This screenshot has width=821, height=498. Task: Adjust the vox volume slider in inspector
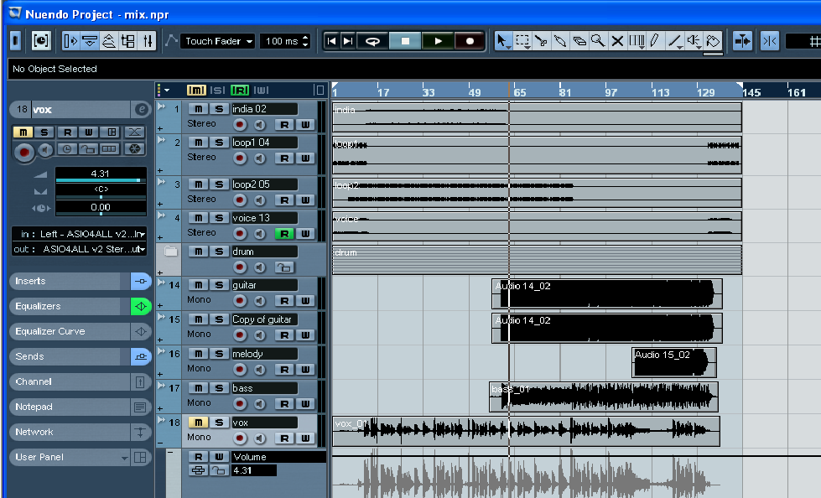100,180
